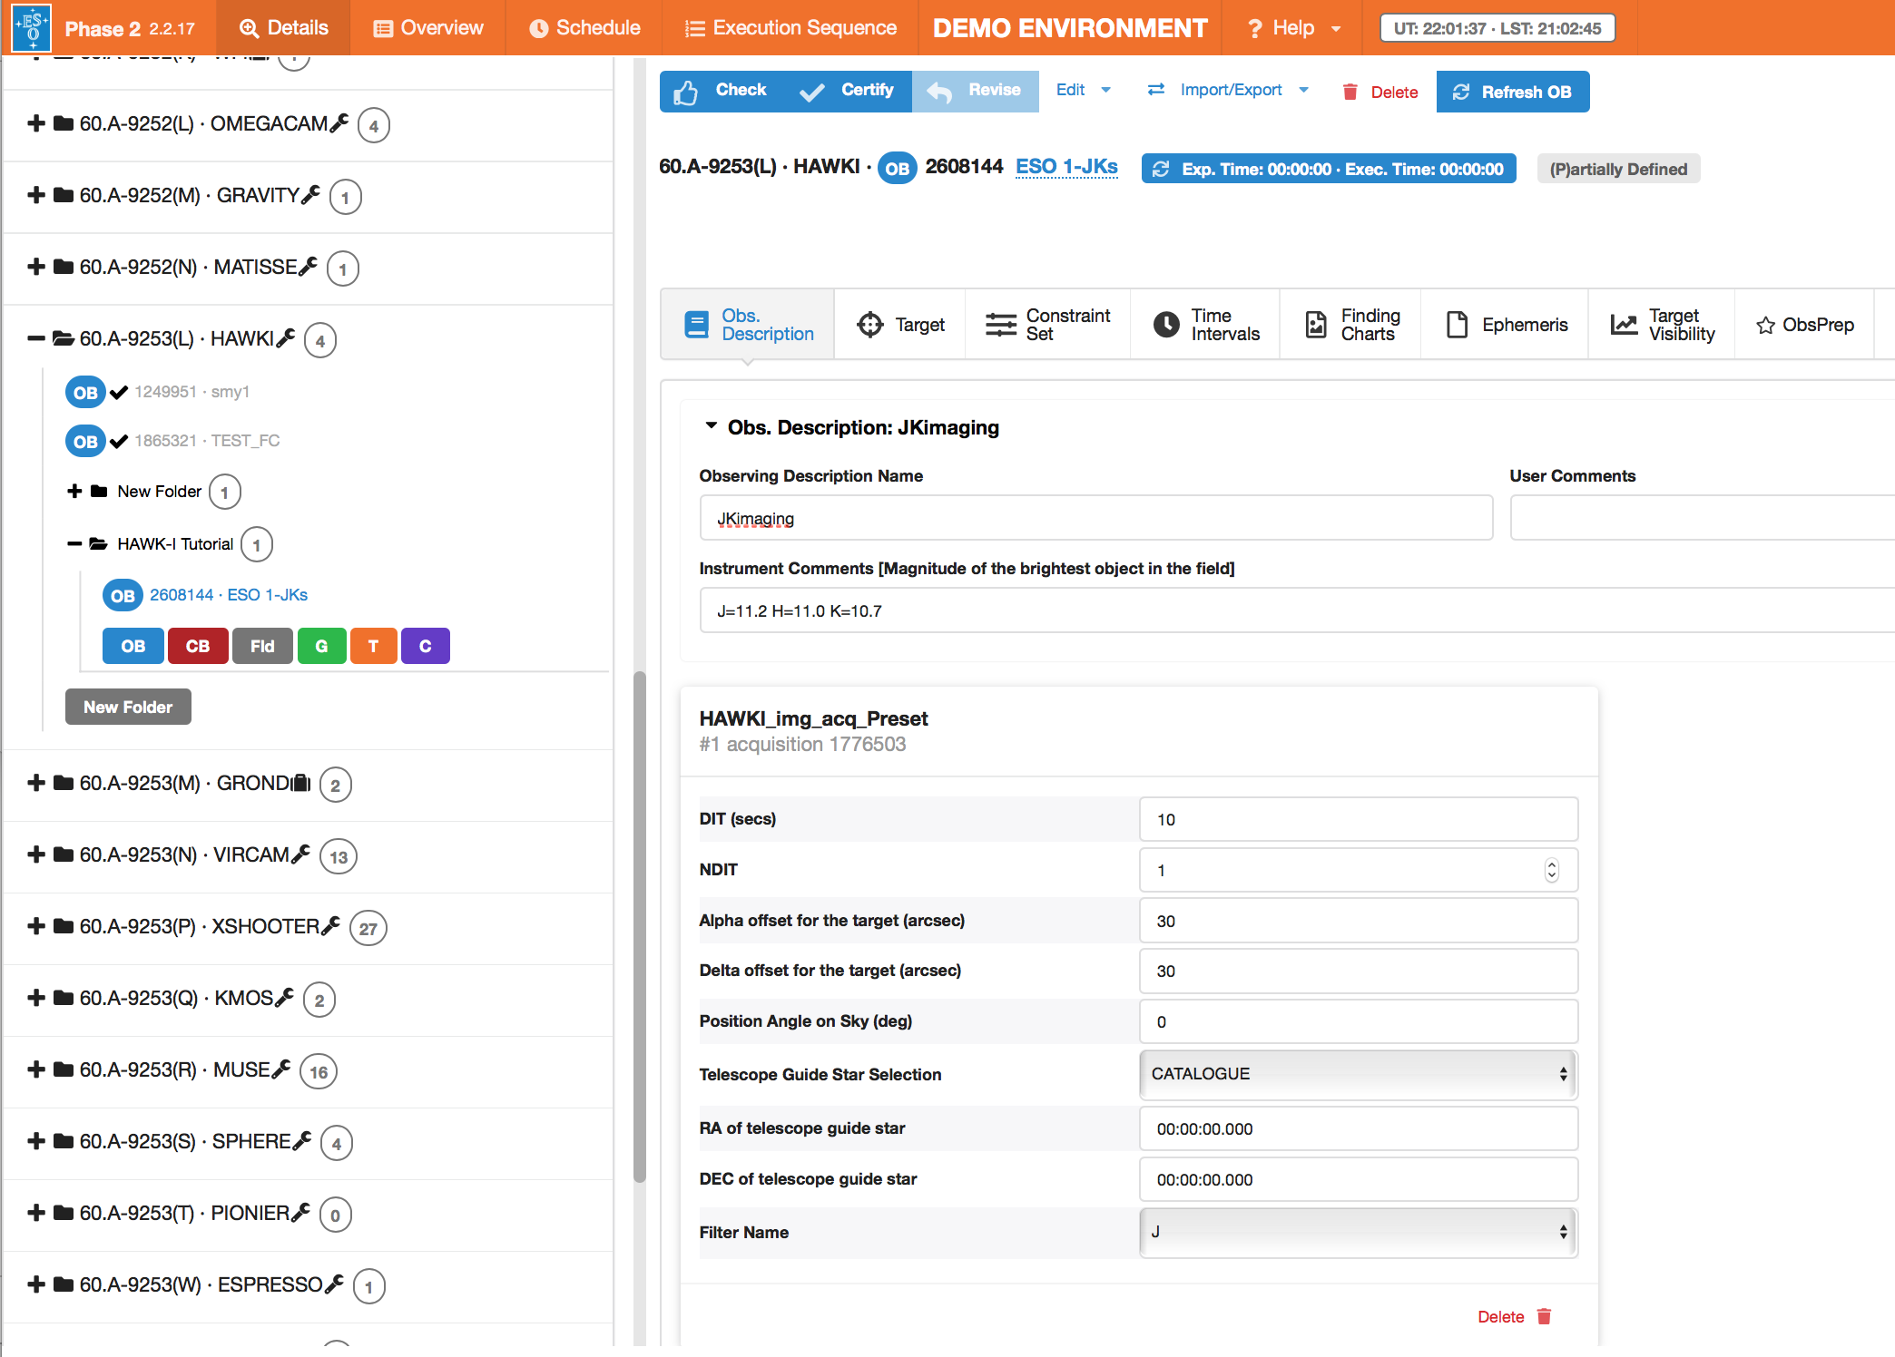
Task: Switch to the Finding Charts tab
Action: click(x=1351, y=325)
